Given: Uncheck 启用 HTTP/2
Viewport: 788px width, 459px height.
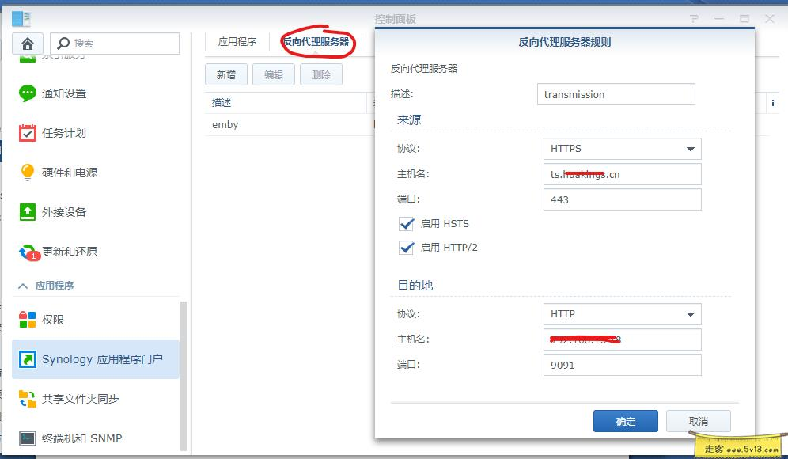Looking at the screenshot, I should click(x=407, y=246).
